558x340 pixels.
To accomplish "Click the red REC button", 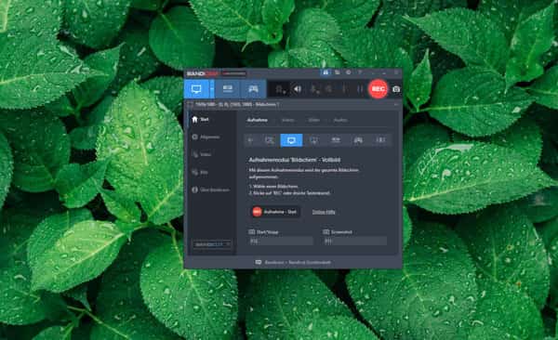I will tap(378, 89).
